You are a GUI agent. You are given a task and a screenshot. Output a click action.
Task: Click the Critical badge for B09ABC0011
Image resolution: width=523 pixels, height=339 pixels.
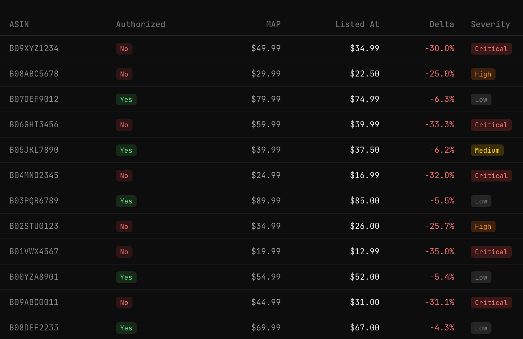(x=491, y=303)
